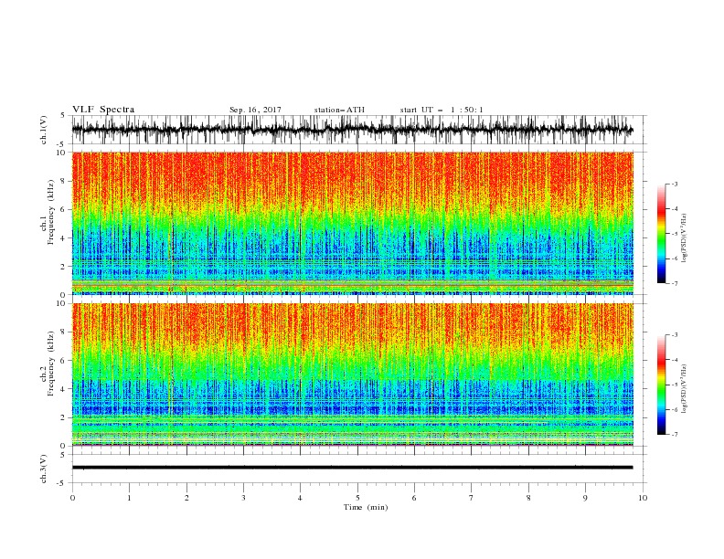Viewport: 724px width, 559px height.
Task: Click the time axis tick label '8'
Action: [x=528, y=498]
